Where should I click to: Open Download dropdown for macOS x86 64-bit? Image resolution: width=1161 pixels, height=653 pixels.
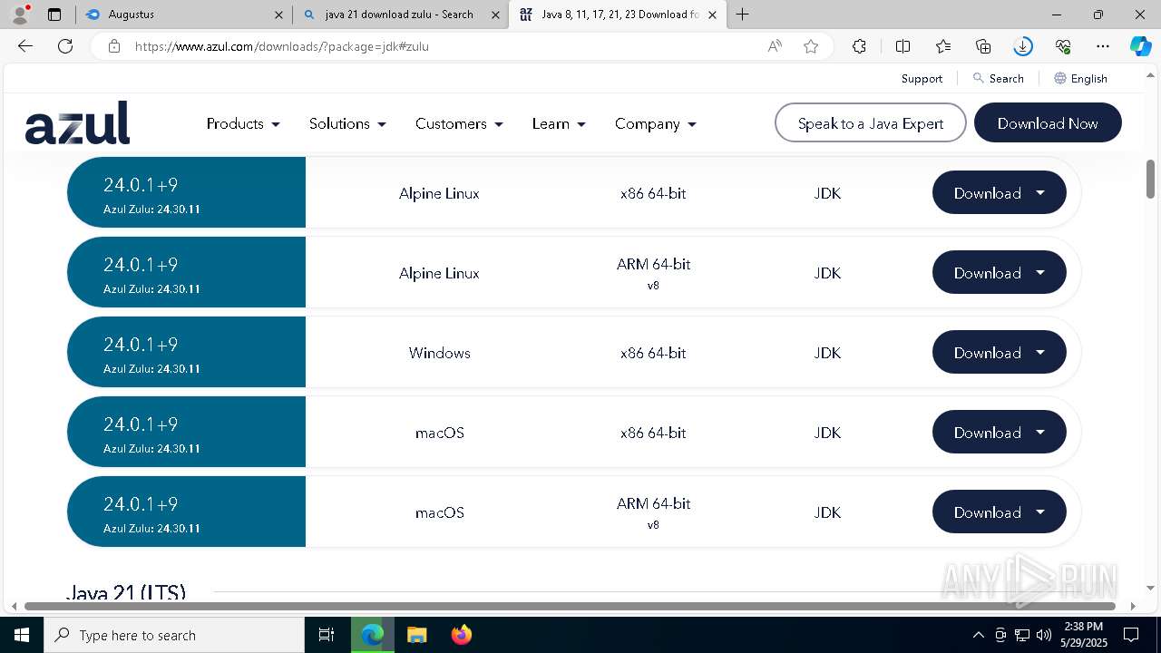pyautogui.click(x=999, y=433)
